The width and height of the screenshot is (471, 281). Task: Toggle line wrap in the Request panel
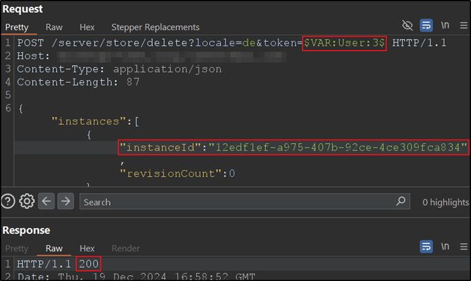426,26
